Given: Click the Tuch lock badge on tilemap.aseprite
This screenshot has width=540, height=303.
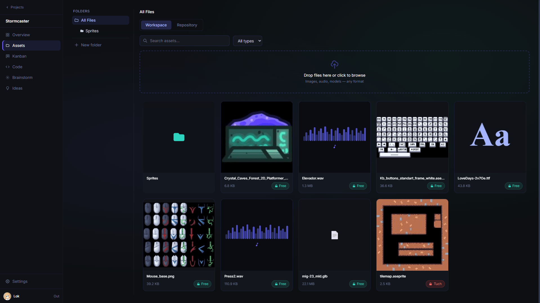Looking at the screenshot, I should click(435, 284).
